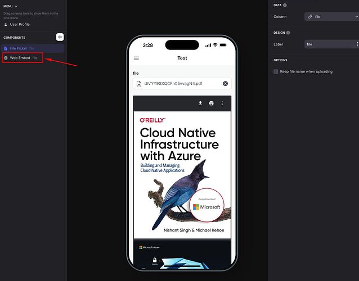Click the User Profile person icon

(x=6, y=25)
